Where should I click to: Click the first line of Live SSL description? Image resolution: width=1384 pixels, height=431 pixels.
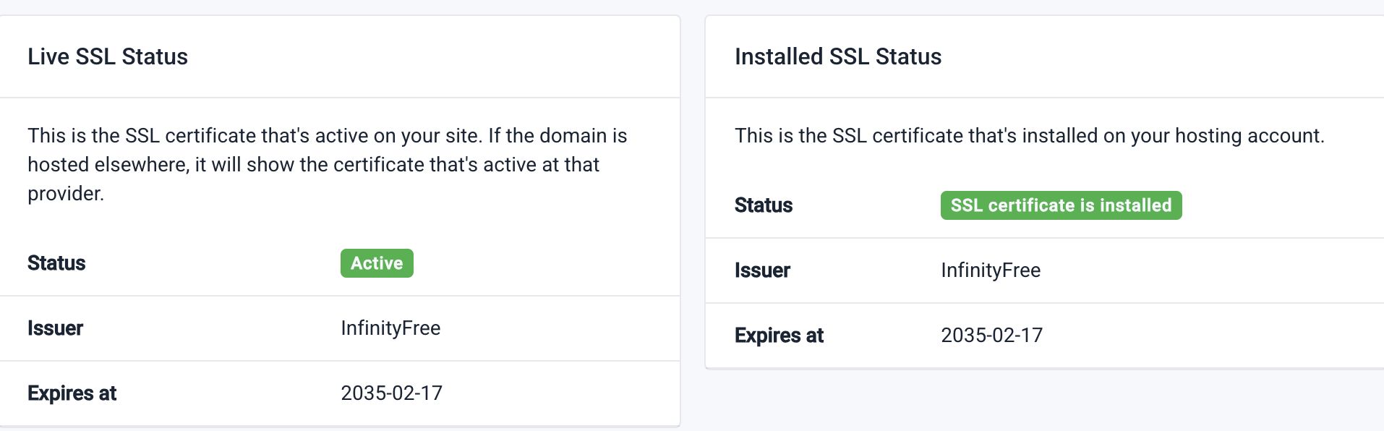(x=327, y=136)
